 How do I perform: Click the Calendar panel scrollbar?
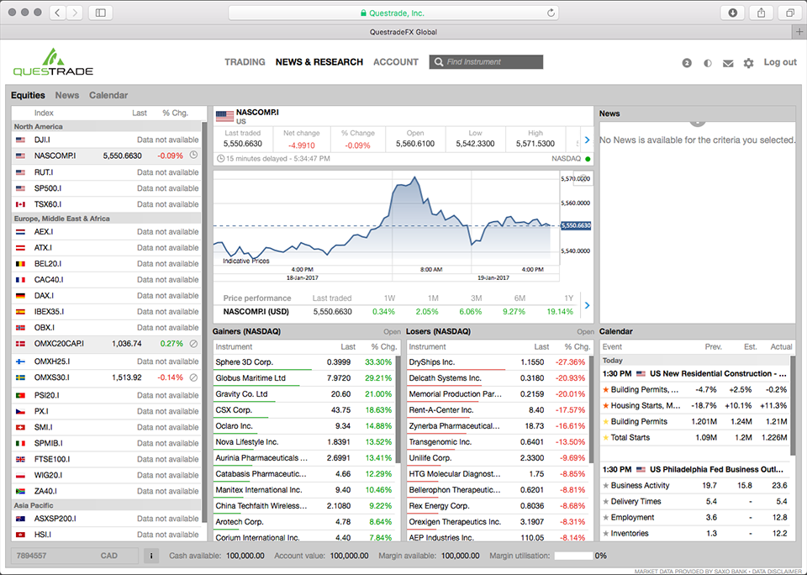click(x=793, y=407)
